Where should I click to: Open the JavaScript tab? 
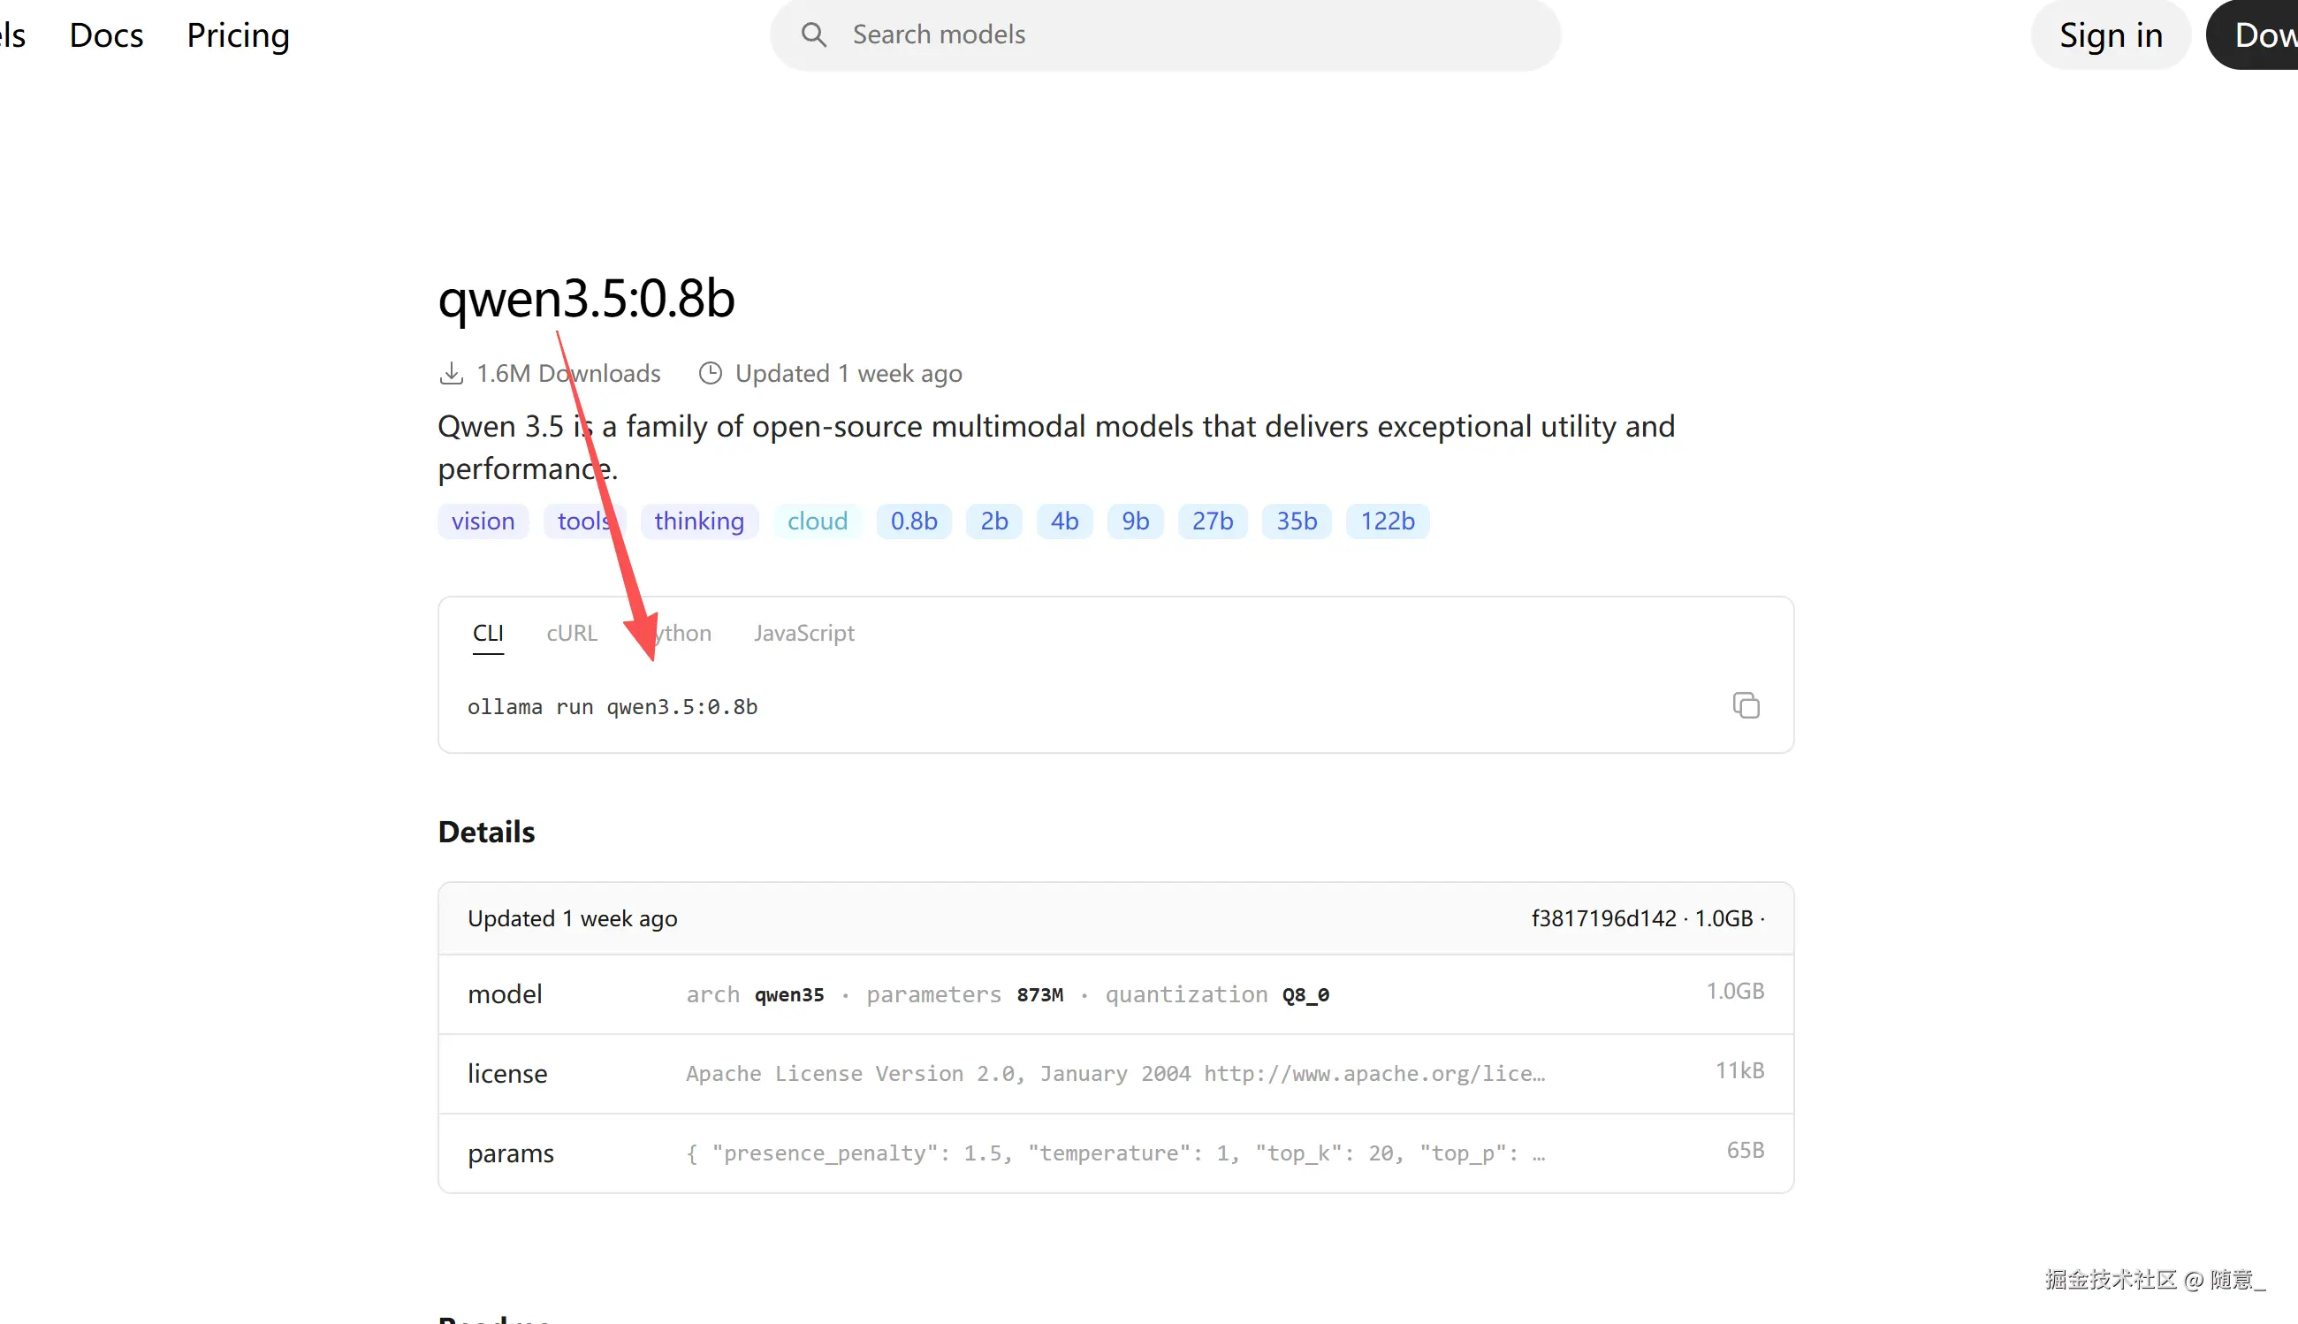click(803, 633)
